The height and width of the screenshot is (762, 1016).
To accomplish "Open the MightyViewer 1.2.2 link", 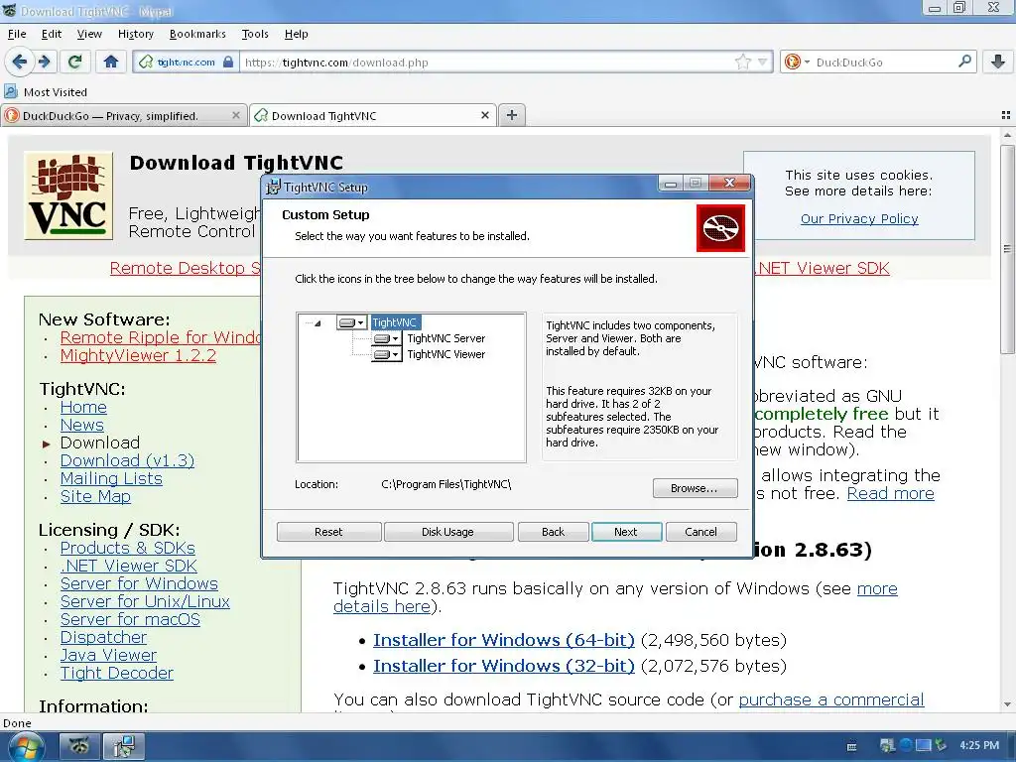I will click(138, 356).
